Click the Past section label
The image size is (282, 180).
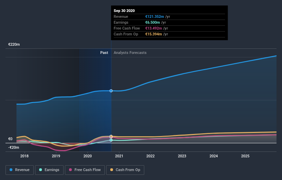point(104,53)
